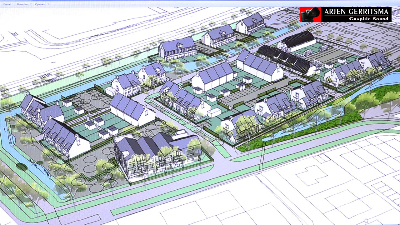Click the Branden toolbar button
This screenshot has height=225, width=400.
[22, 4]
